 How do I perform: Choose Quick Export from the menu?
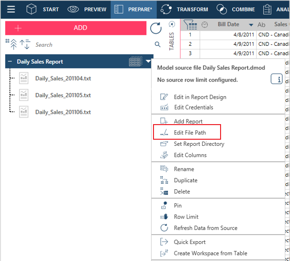(x=189, y=242)
